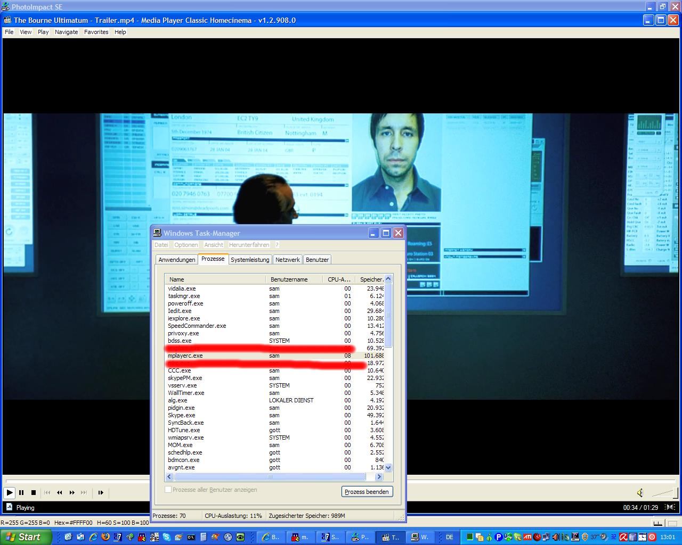Open the Help menu
This screenshot has width=682, height=545.
tap(120, 32)
